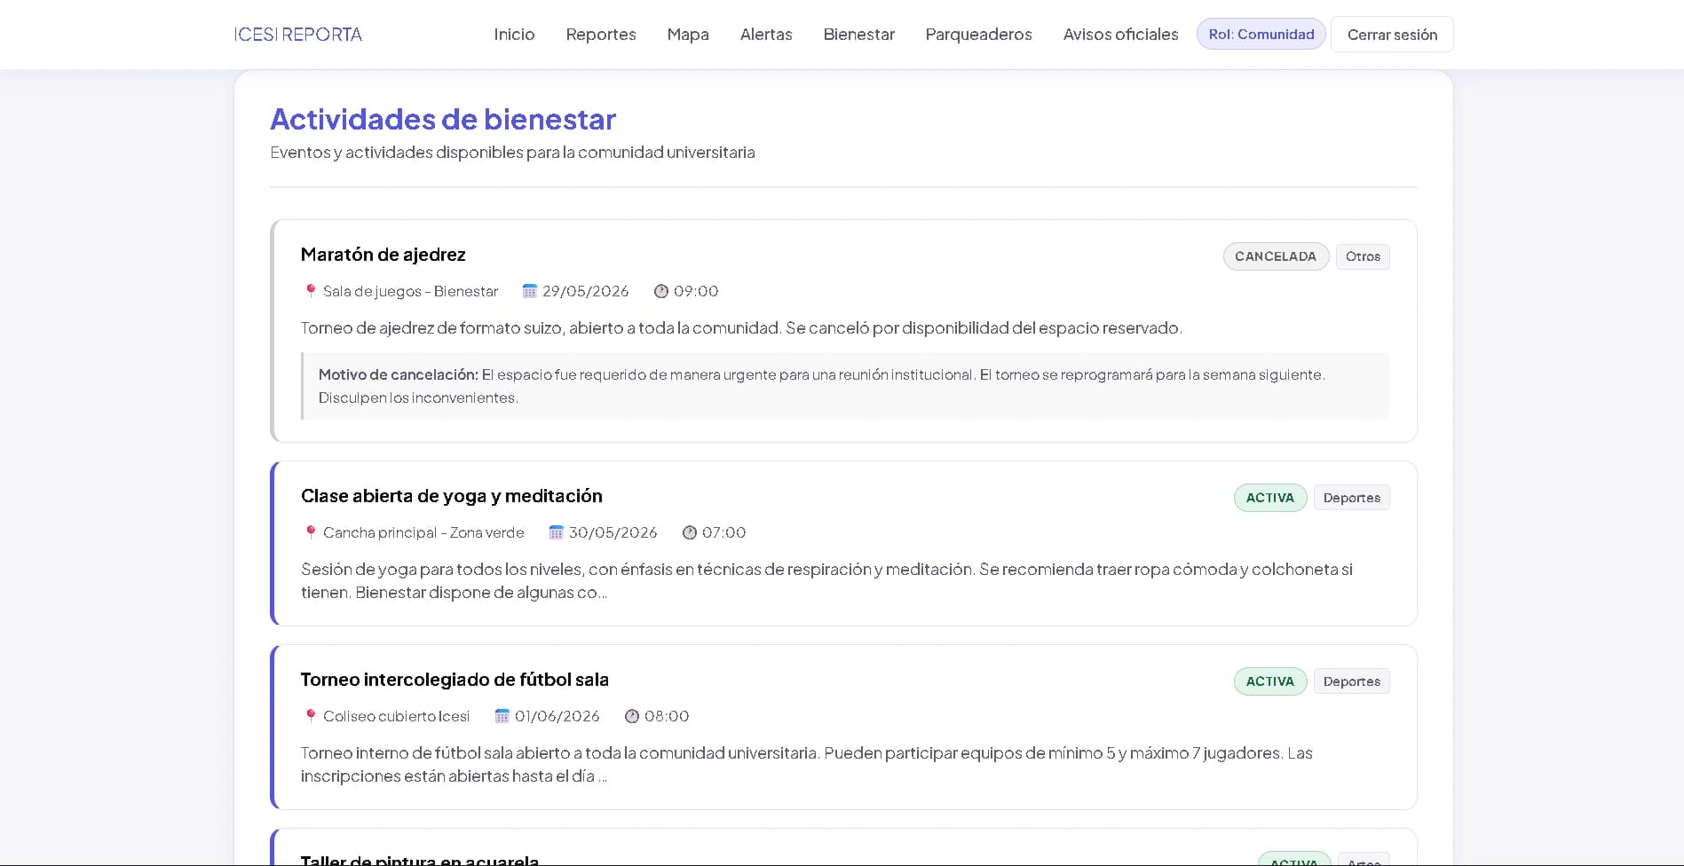The height and width of the screenshot is (866, 1684).
Task: Click the Otros category tag
Action: pyautogui.click(x=1363, y=256)
